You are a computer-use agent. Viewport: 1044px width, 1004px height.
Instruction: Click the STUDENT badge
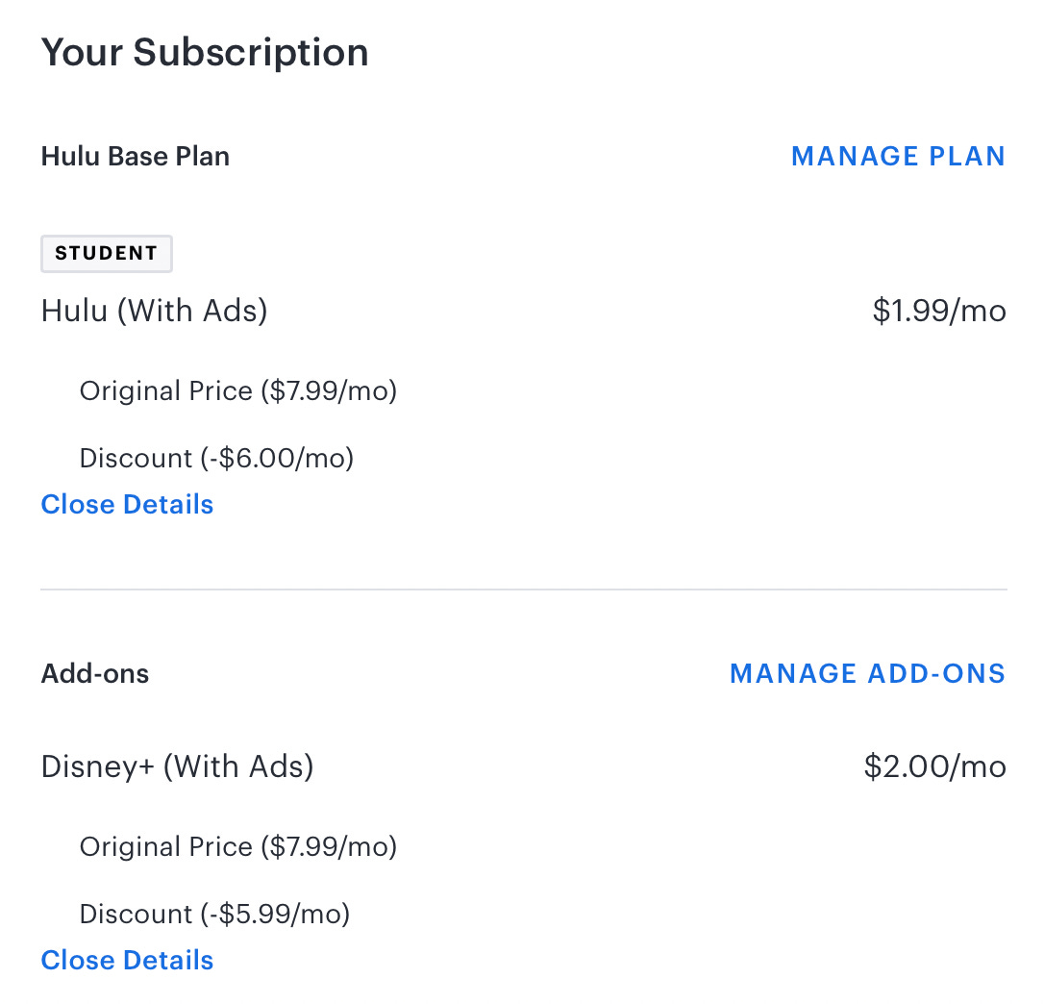(106, 253)
